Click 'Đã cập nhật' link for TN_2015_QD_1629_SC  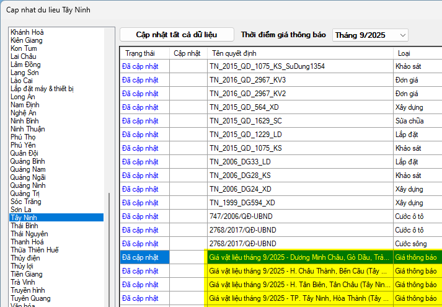pyautogui.click(x=140, y=121)
